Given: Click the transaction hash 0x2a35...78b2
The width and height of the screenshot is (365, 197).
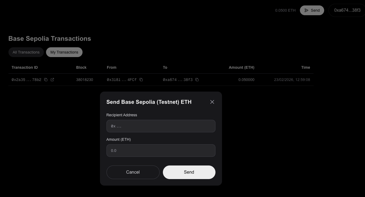Looking at the screenshot, I should [26, 80].
